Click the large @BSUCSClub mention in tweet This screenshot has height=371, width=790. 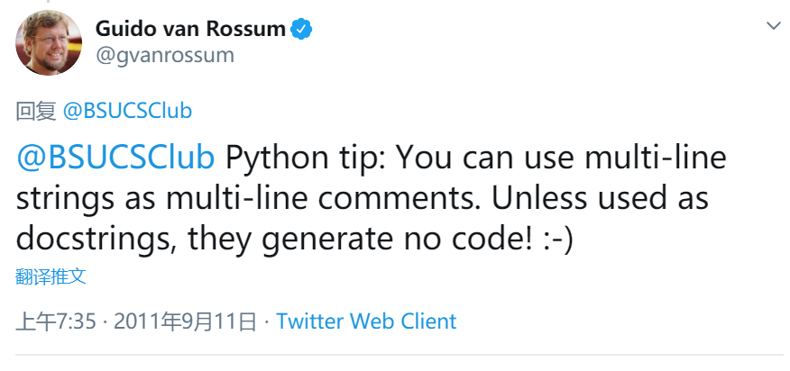(116, 159)
